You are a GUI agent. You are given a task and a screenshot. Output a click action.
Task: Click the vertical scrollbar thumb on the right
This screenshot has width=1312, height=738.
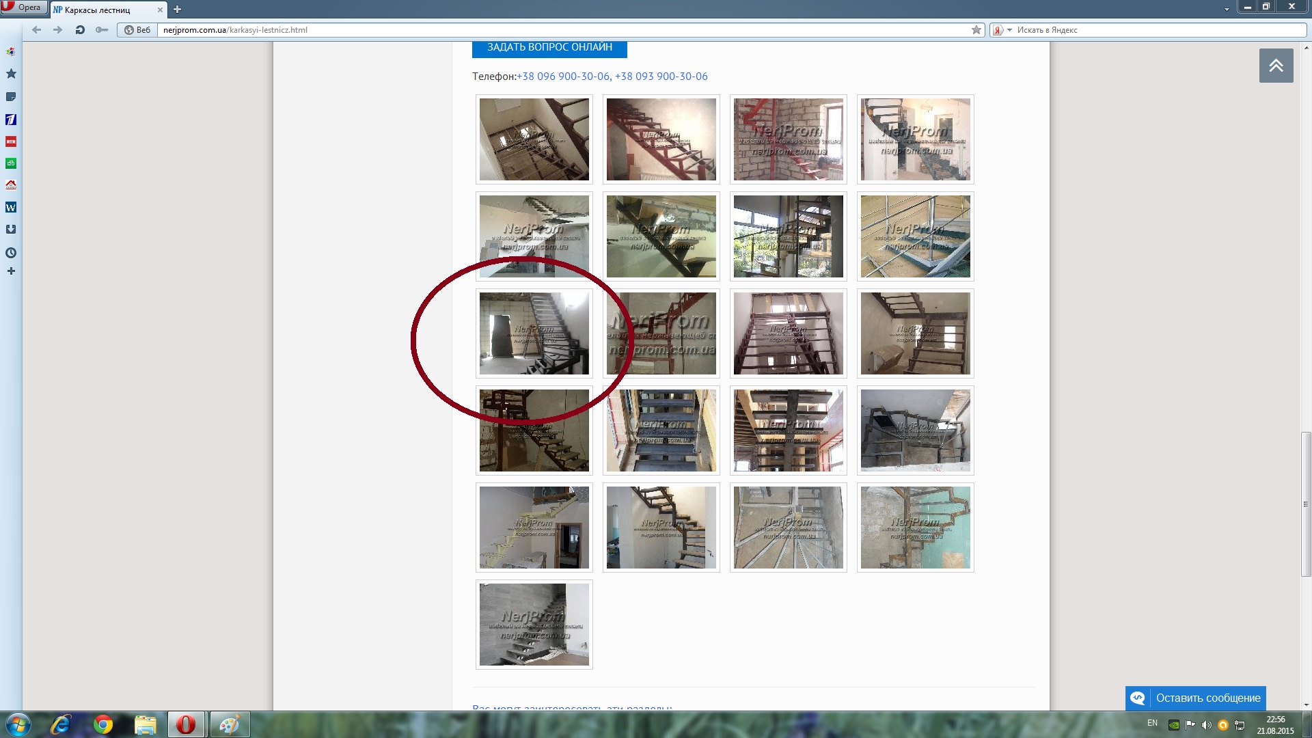tap(1306, 504)
